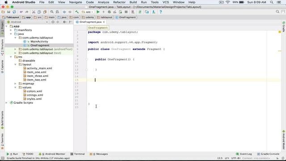Image resolution: width=286 pixels, height=161 pixels.
Task: Collapse the app module tree node
Action: [7, 26]
